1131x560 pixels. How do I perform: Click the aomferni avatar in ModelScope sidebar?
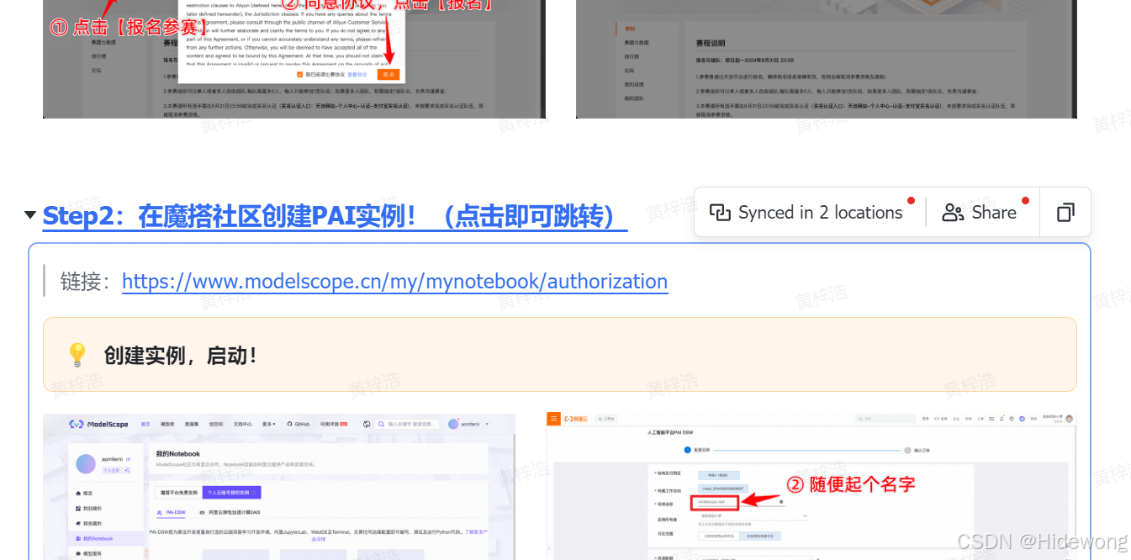point(87,463)
